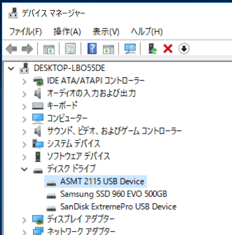The width and height of the screenshot is (232, 235).
Task: Open the ヘルプ(H) menu
Action: click(x=147, y=31)
